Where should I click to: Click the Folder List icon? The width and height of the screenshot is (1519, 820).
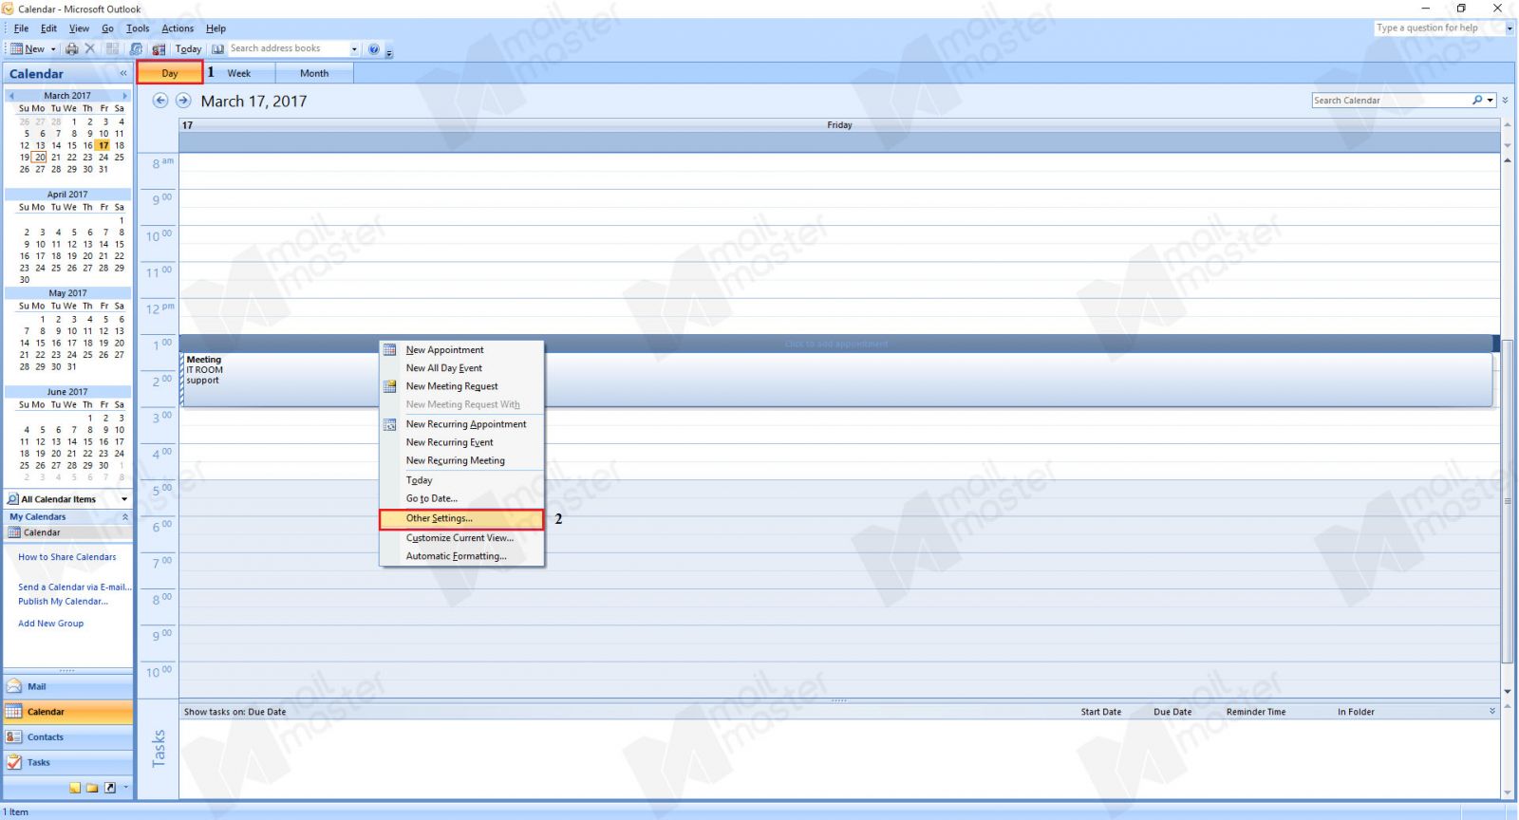92,788
